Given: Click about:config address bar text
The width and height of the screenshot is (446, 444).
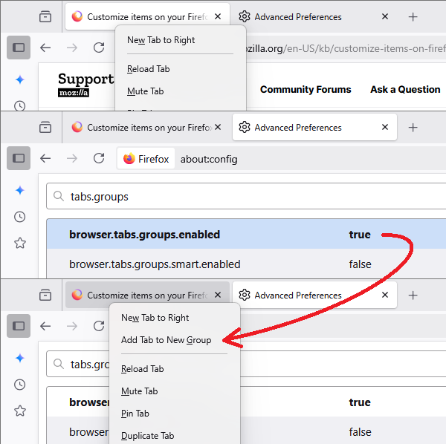Looking at the screenshot, I should pos(209,159).
